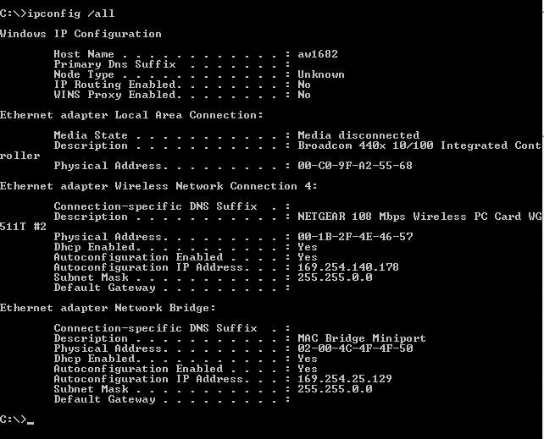
Task: Click the Network Bridge Default Gateway line
Action: coord(172,399)
